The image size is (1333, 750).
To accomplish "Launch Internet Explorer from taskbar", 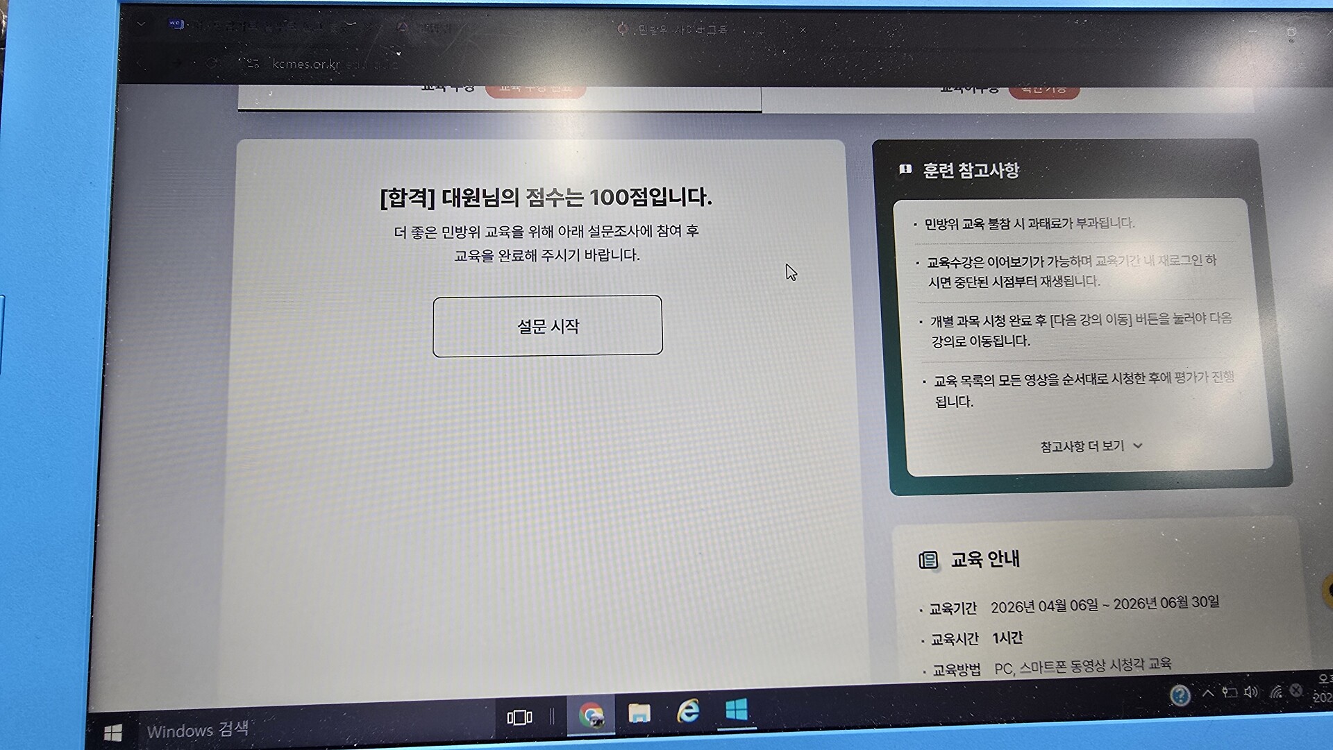I will [x=688, y=711].
